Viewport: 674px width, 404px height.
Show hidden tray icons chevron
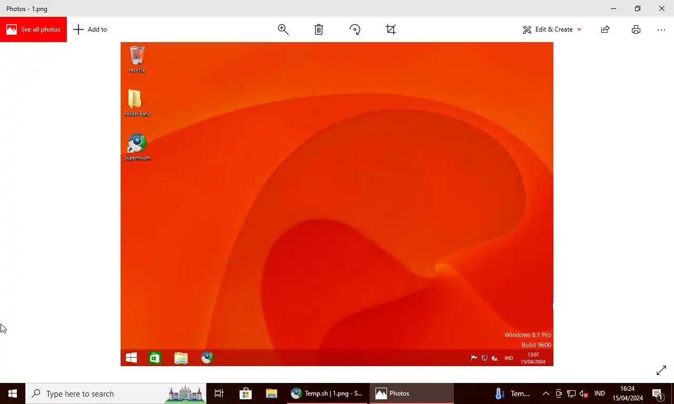(546, 393)
